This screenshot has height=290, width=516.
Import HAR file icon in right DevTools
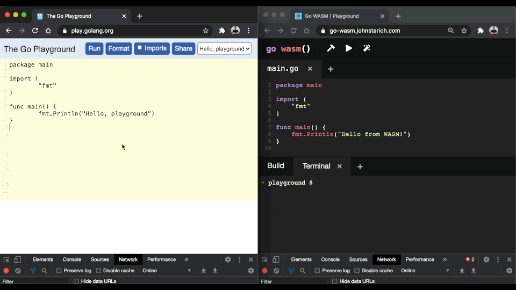(462, 271)
